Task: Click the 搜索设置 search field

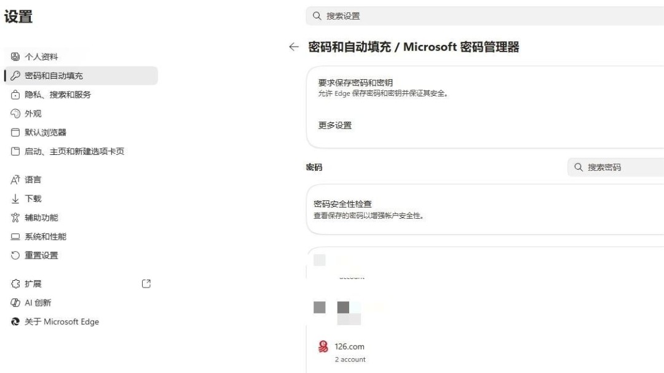Action: (x=485, y=16)
